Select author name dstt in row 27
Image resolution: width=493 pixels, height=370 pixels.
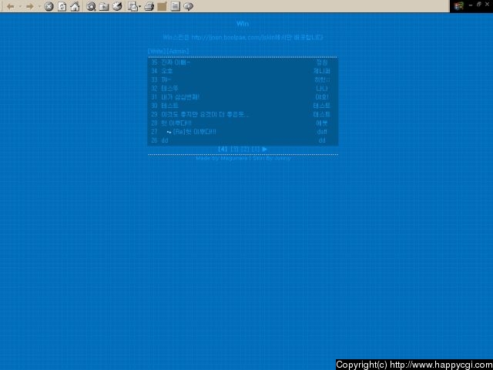click(x=322, y=132)
